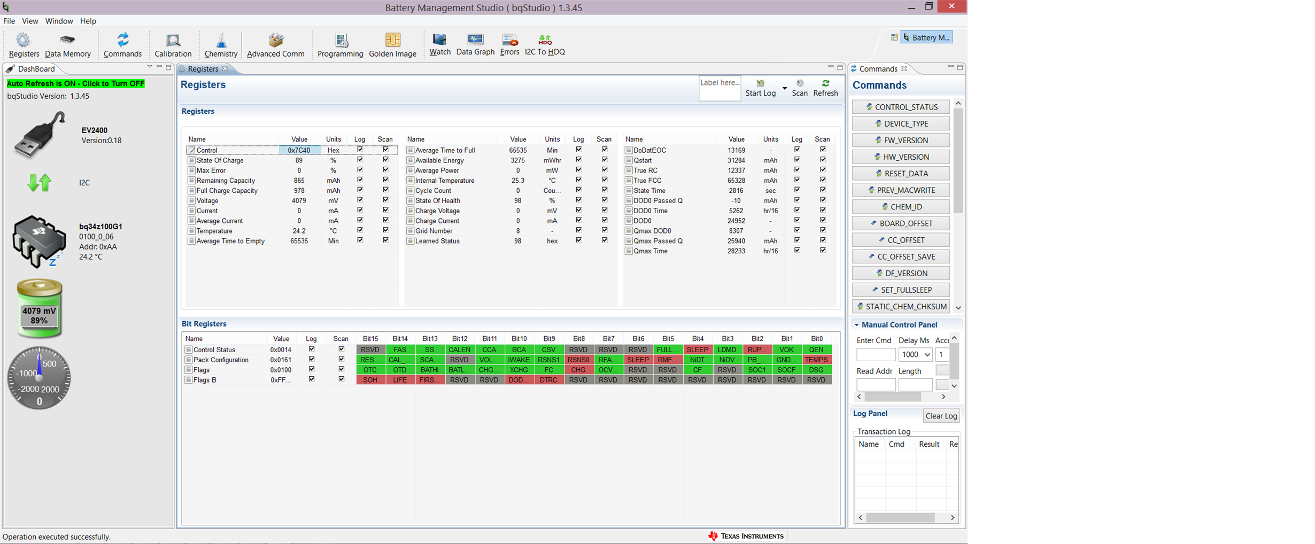Image resolution: width=1315 pixels, height=544 pixels.
Task: Launch the Calibration tool
Action: [173, 45]
